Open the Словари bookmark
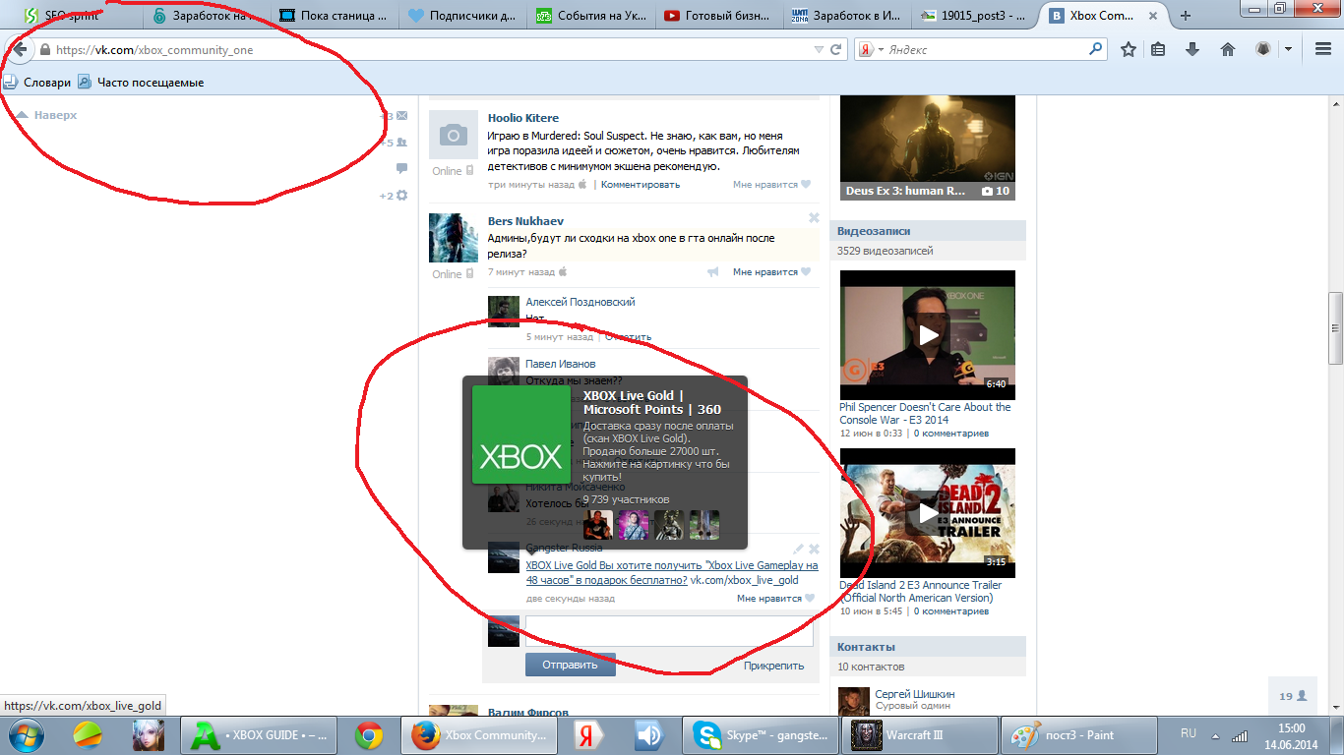The image size is (1344, 755). [37, 83]
